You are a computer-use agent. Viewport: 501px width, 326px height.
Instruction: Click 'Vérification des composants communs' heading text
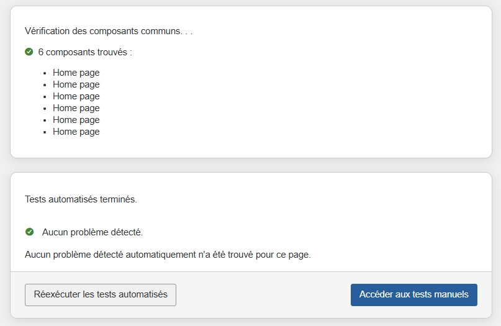pos(102,30)
